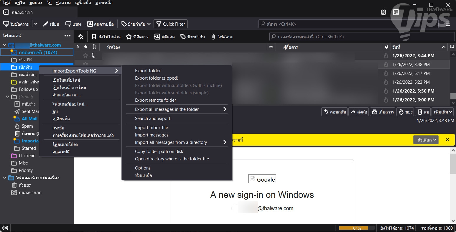Collapse the thaiware.com account tree
The width and height of the screenshot is (456, 232).
[x=4, y=45]
